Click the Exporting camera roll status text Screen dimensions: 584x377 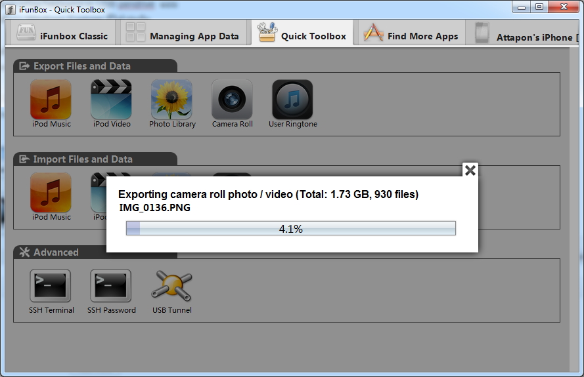(x=268, y=194)
